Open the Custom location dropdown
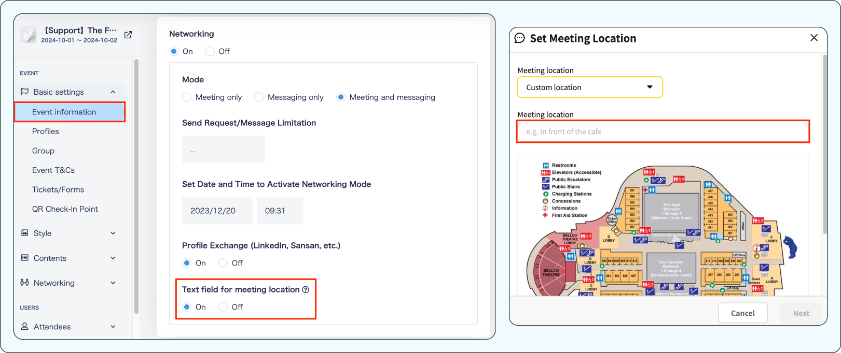This screenshot has height=353, width=841. [590, 87]
